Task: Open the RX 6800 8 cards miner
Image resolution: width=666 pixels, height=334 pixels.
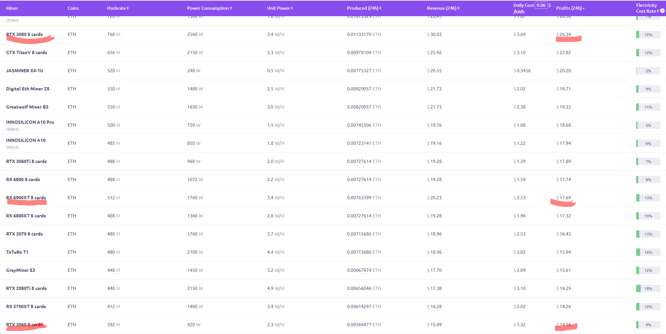Action: click(23, 179)
